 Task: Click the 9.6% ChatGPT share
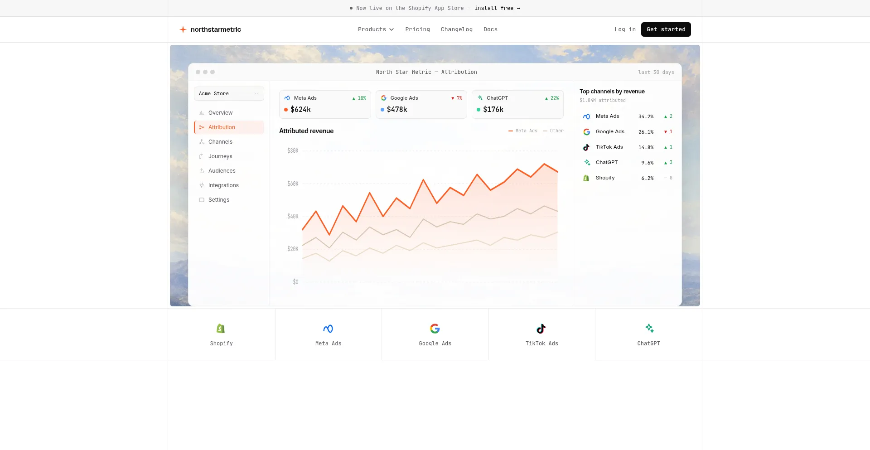click(647, 163)
